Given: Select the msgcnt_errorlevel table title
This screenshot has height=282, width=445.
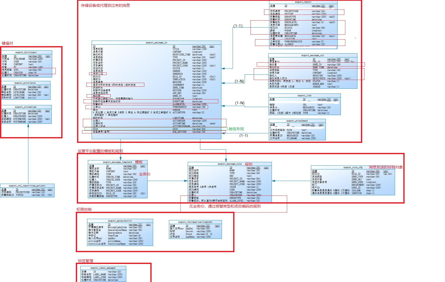Looking at the screenshot, I should 25,83.
